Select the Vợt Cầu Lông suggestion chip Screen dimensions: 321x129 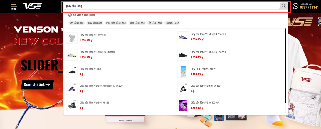pyautogui.click(x=76, y=23)
